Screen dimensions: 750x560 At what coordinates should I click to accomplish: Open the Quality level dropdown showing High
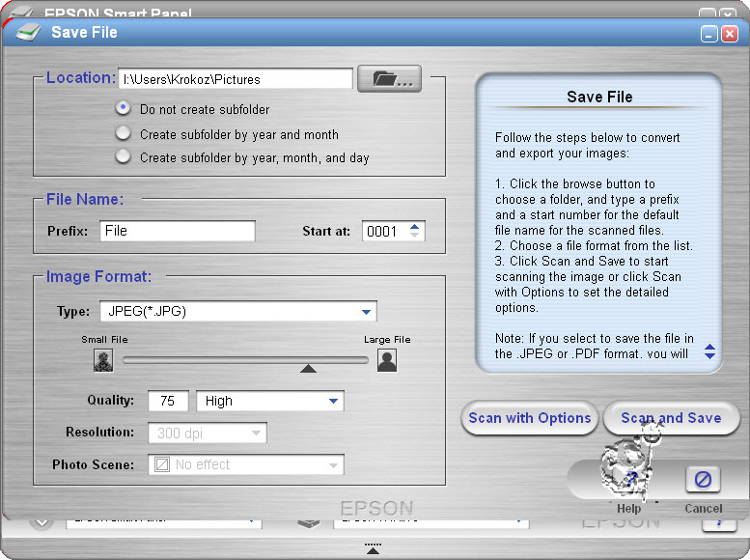[x=270, y=401]
